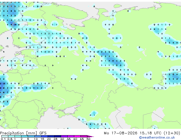
Task: Pick the 10–15 mm legend color box
Action: (38, 136)
